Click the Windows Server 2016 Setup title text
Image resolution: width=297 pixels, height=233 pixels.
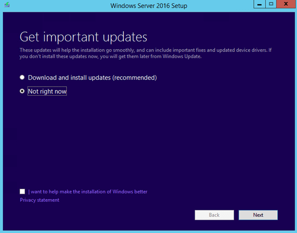pyautogui.click(x=148, y=6)
